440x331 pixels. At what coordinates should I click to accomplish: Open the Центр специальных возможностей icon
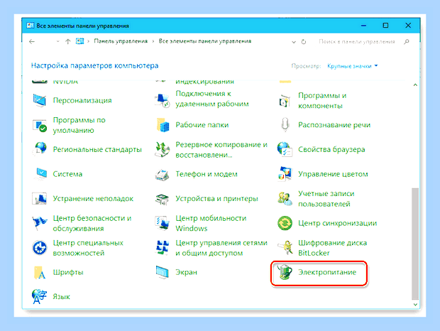point(39,248)
